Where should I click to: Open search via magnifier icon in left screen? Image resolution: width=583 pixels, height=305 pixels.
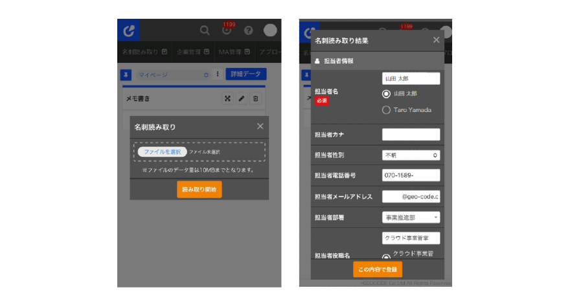pos(205,30)
